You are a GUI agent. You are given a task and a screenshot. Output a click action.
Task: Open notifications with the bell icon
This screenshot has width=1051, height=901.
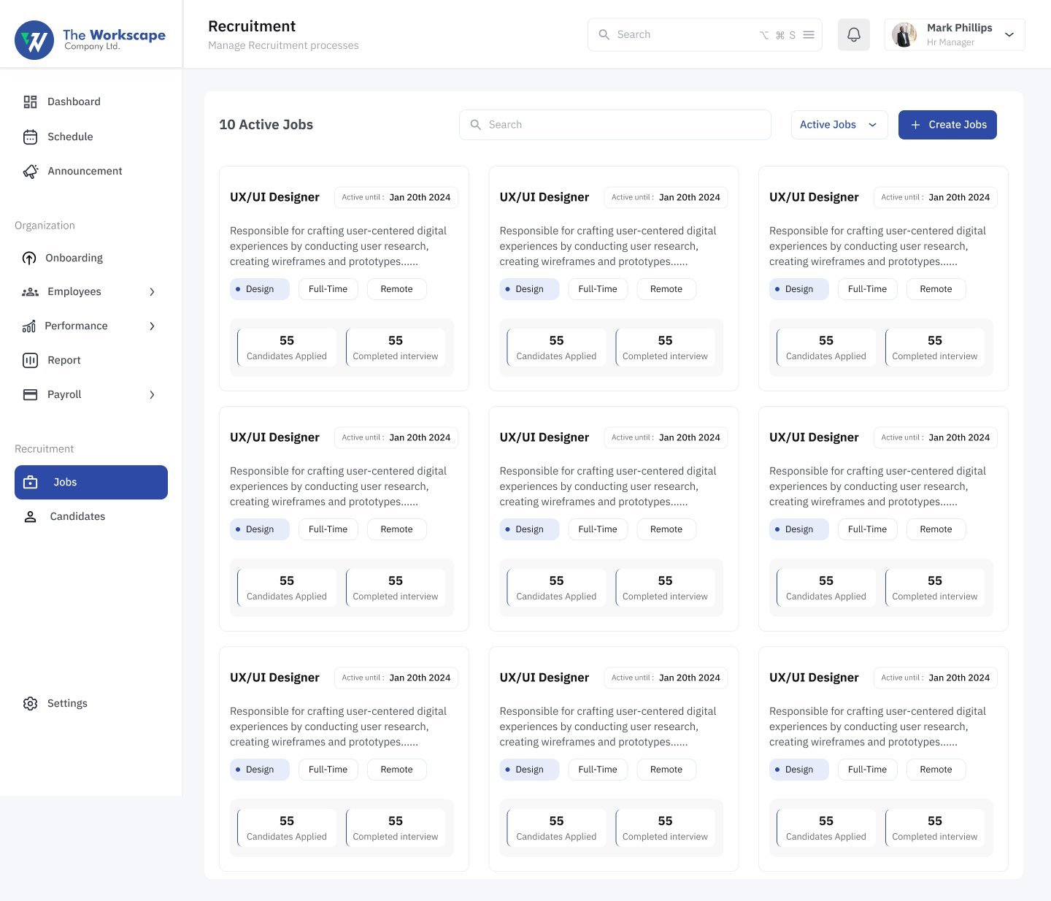tap(854, 34)
